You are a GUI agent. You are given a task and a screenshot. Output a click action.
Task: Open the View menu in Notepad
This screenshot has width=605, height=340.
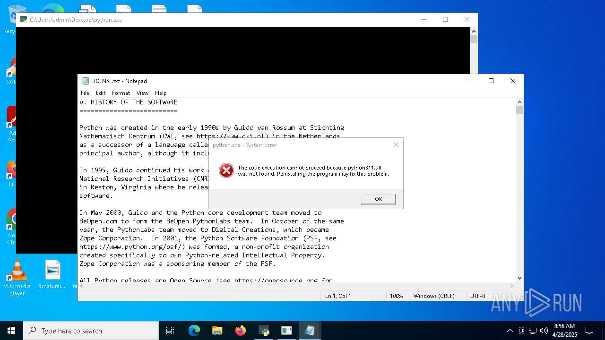coord(142,93)
